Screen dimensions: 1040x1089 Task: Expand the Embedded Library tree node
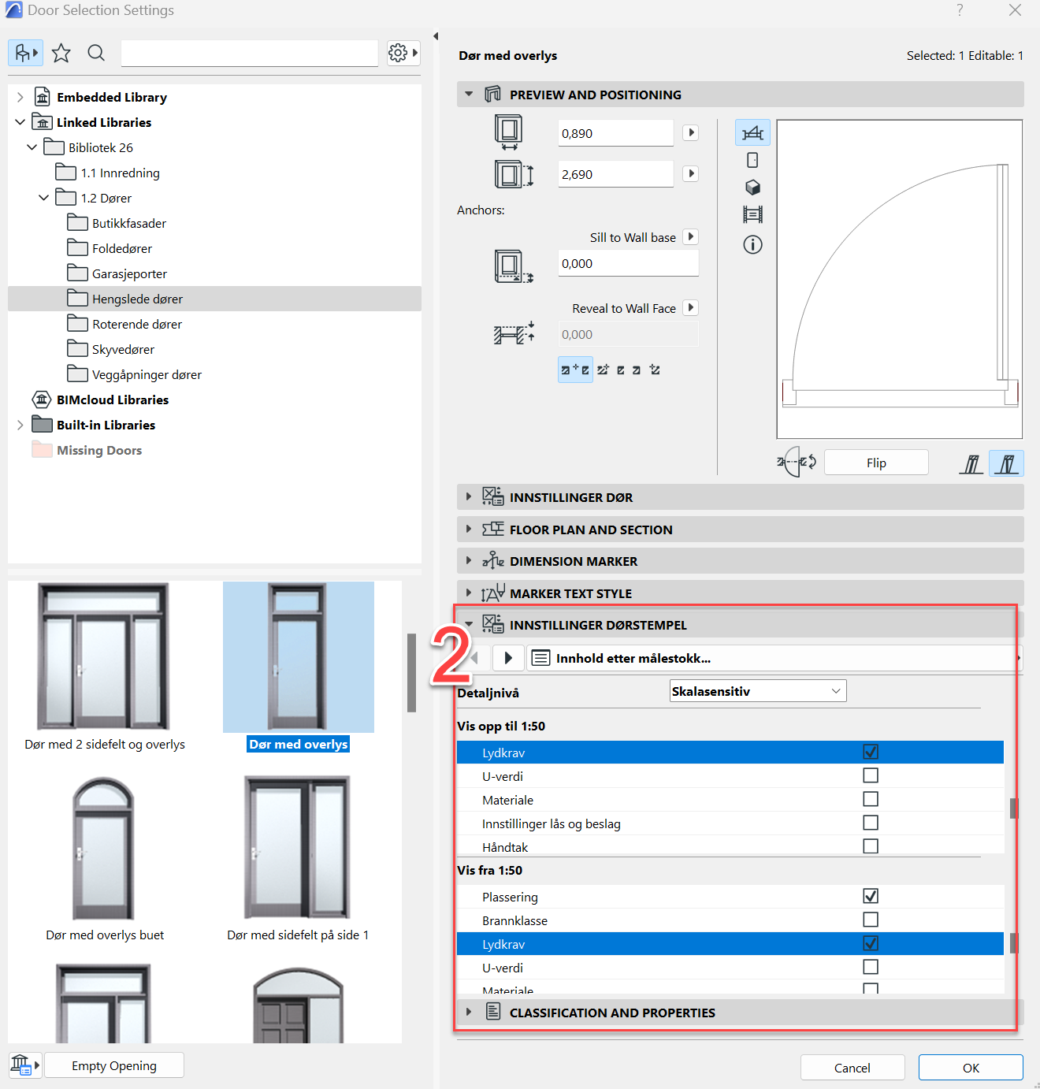(20, 97)
